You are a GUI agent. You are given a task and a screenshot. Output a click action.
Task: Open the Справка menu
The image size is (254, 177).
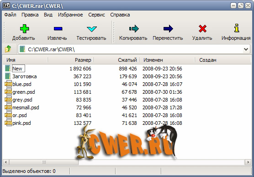[x=120, y=15]
